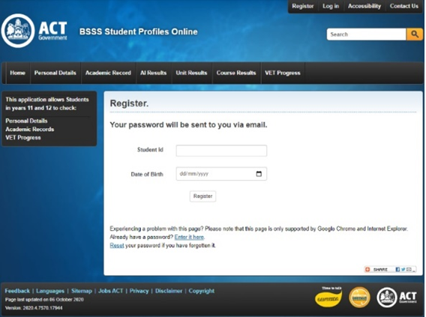Click the Register submit button
The image size is (426, 317).
point(202,196)
